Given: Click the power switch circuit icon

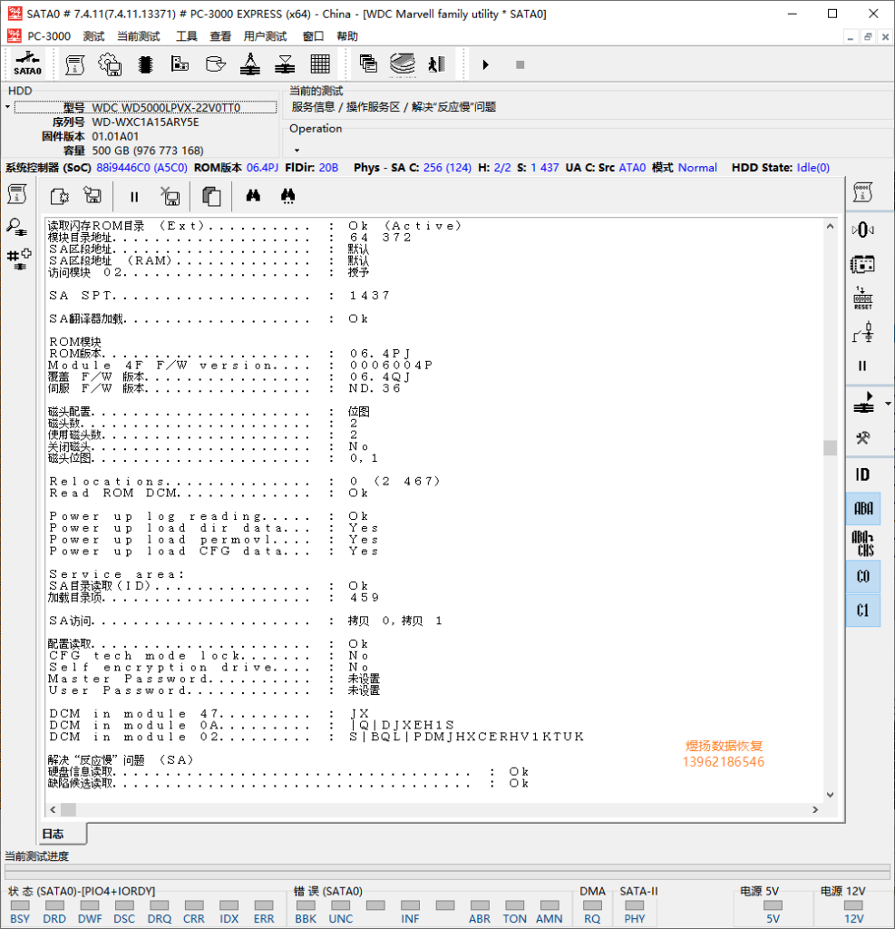Looking at the screenshot, I should (863, 332).
